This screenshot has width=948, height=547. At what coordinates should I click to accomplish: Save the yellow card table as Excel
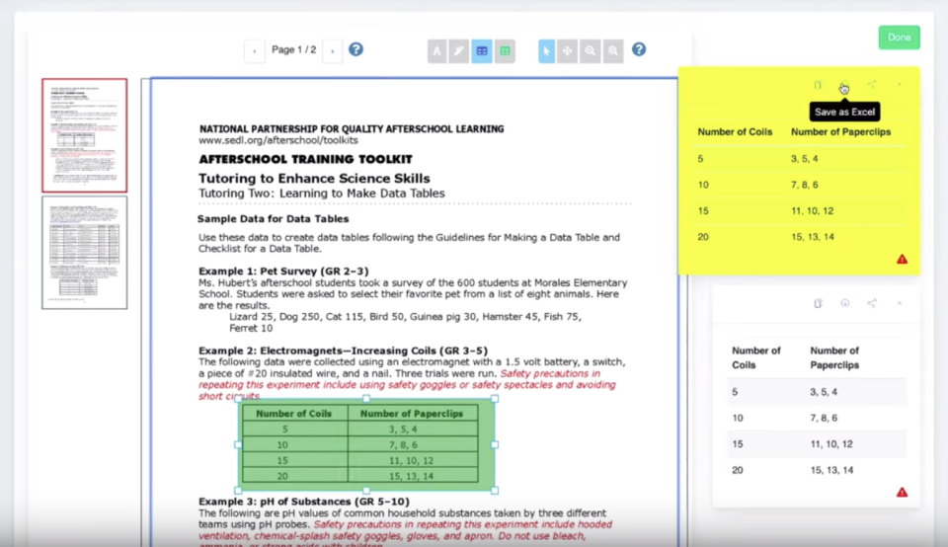[844, 85]
